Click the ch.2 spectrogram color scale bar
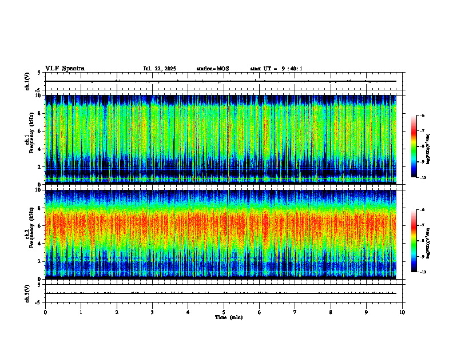The height and width of the screenshot is (350, 453). (414, 241)
